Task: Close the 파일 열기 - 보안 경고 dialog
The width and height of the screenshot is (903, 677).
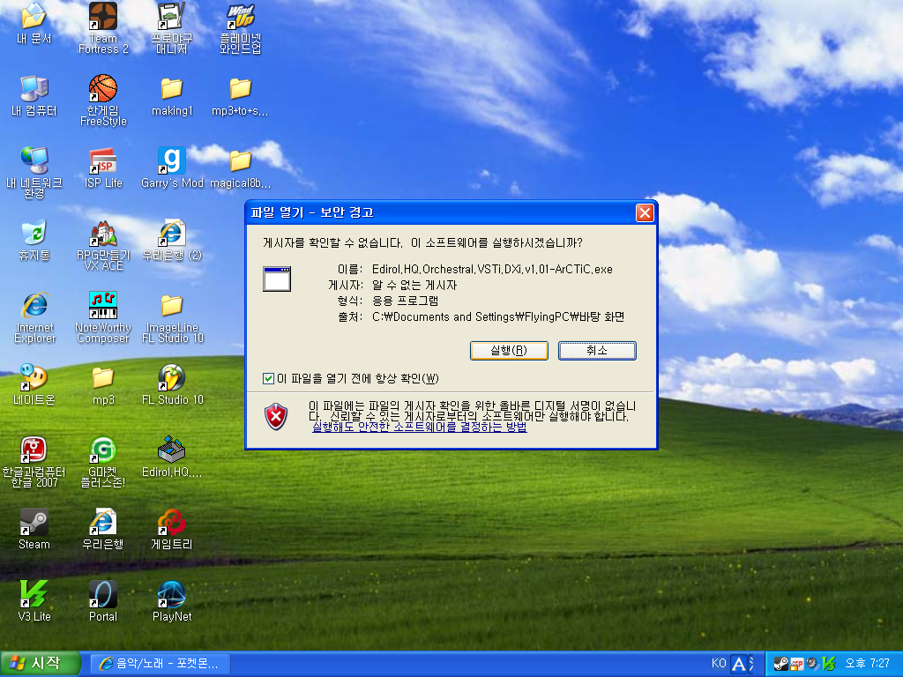Action: (645, 213)
